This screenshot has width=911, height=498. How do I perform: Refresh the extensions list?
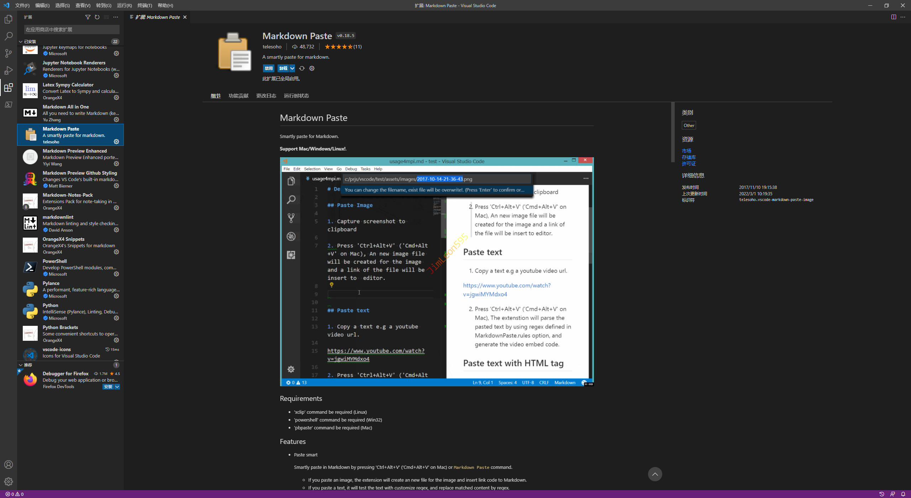point(97,17)
